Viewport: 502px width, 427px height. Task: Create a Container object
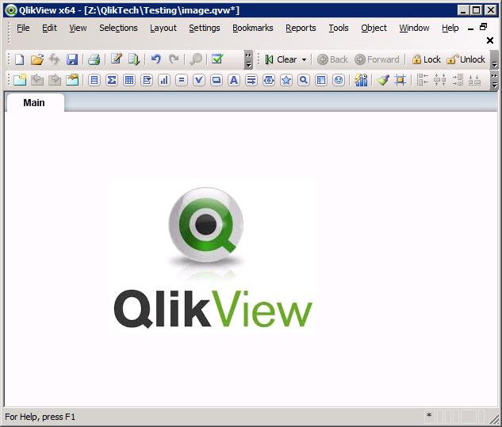point(321,80)
